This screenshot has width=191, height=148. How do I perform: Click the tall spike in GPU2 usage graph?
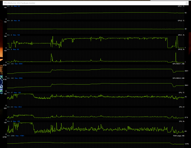point(51,56)
